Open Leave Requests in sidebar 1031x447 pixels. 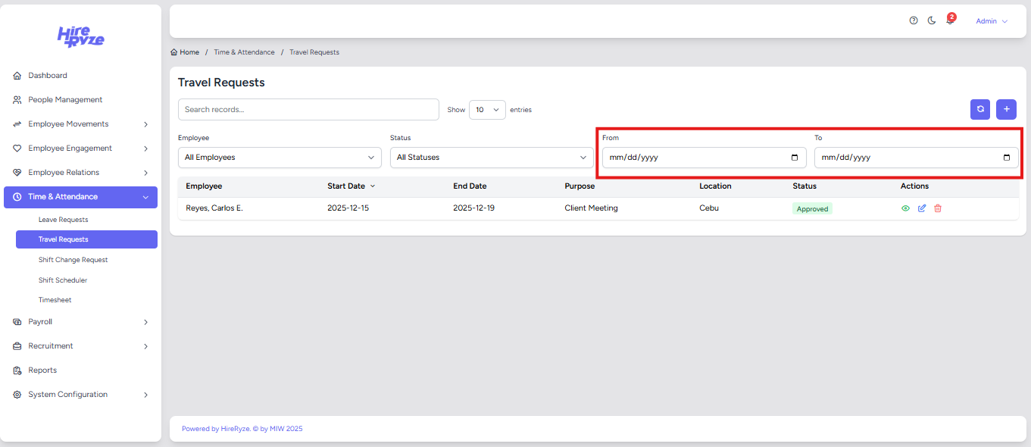pos(64,220)
